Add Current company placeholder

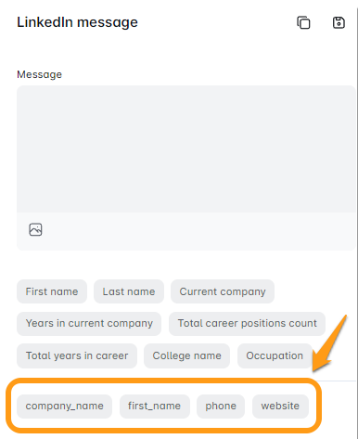(223, 291)
